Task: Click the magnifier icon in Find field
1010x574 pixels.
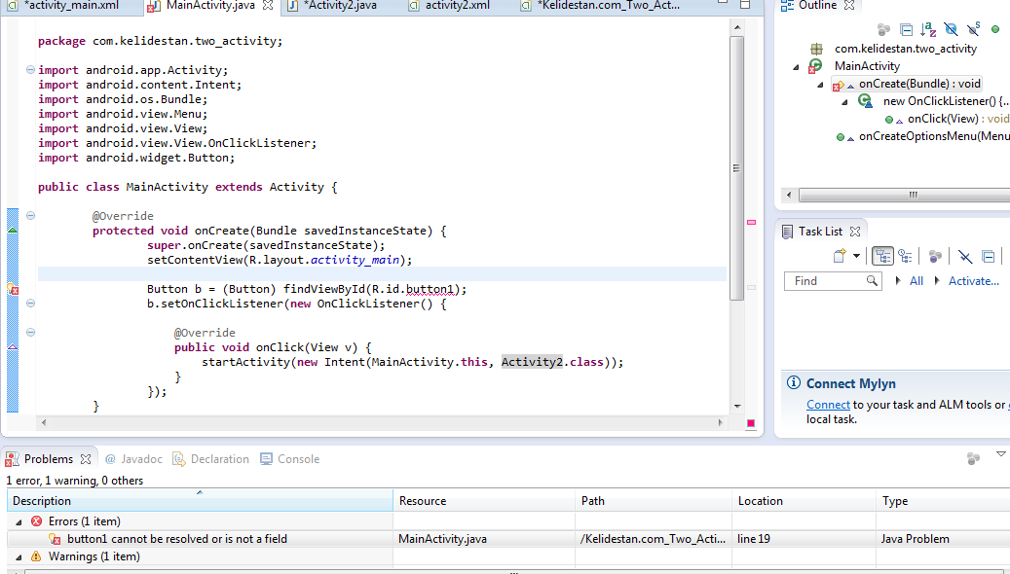Action: click(x=872, y=280)
